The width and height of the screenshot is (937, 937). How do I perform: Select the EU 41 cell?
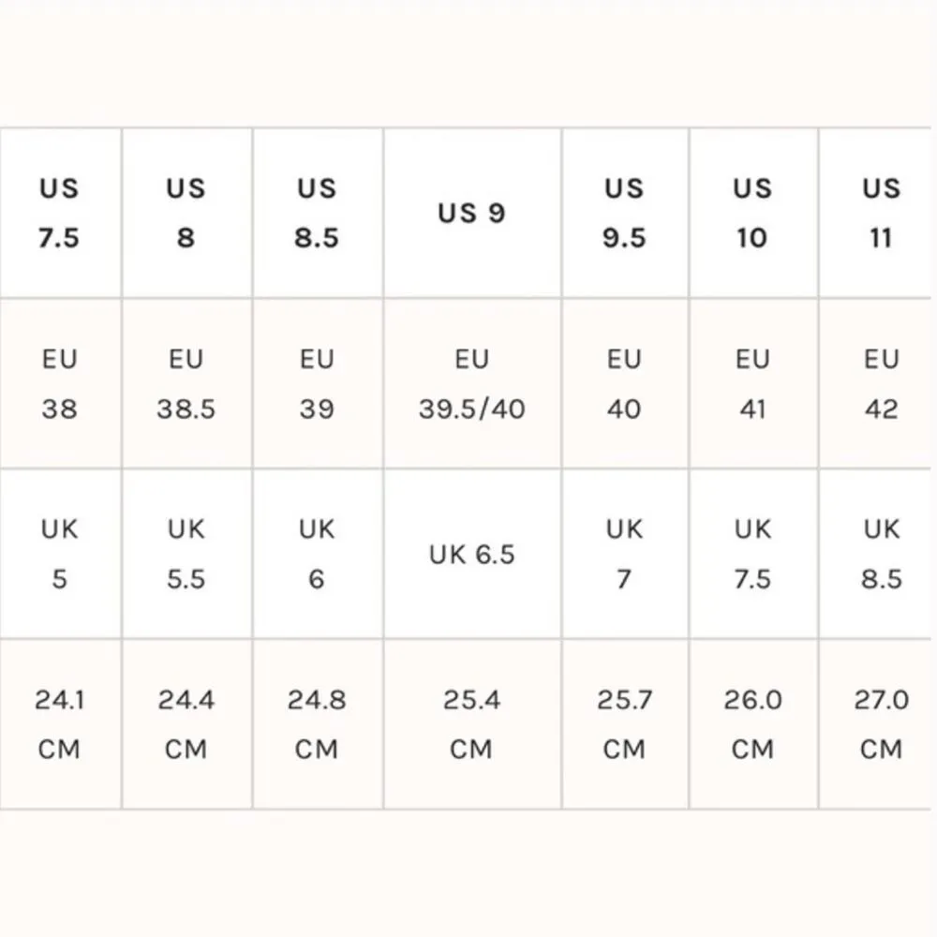pyautogui.click(x=752, y=384)
